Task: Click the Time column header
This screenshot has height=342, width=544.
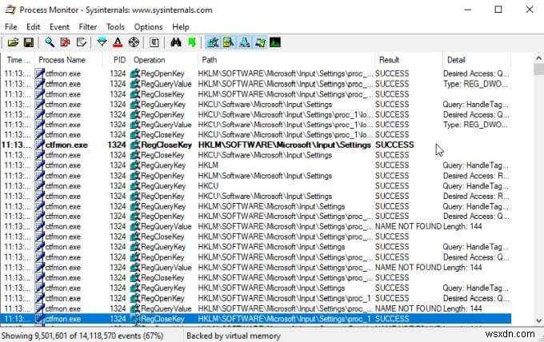Action: point(18,60)
